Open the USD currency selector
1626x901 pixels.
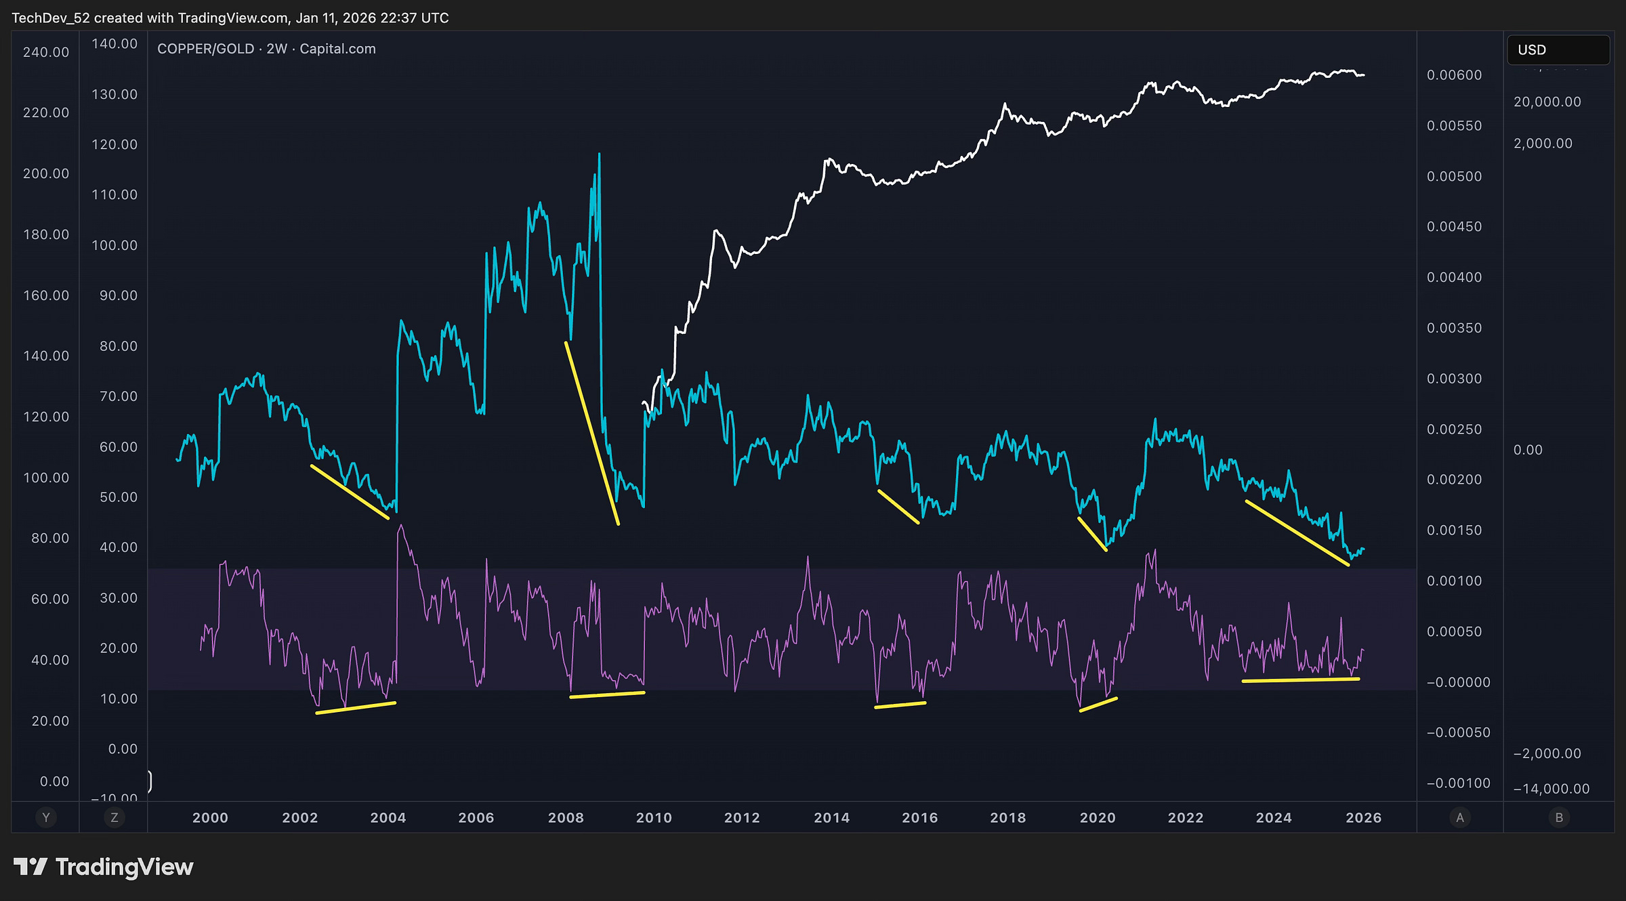point(1558,50)
